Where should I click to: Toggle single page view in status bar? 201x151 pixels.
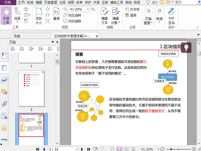113,149
